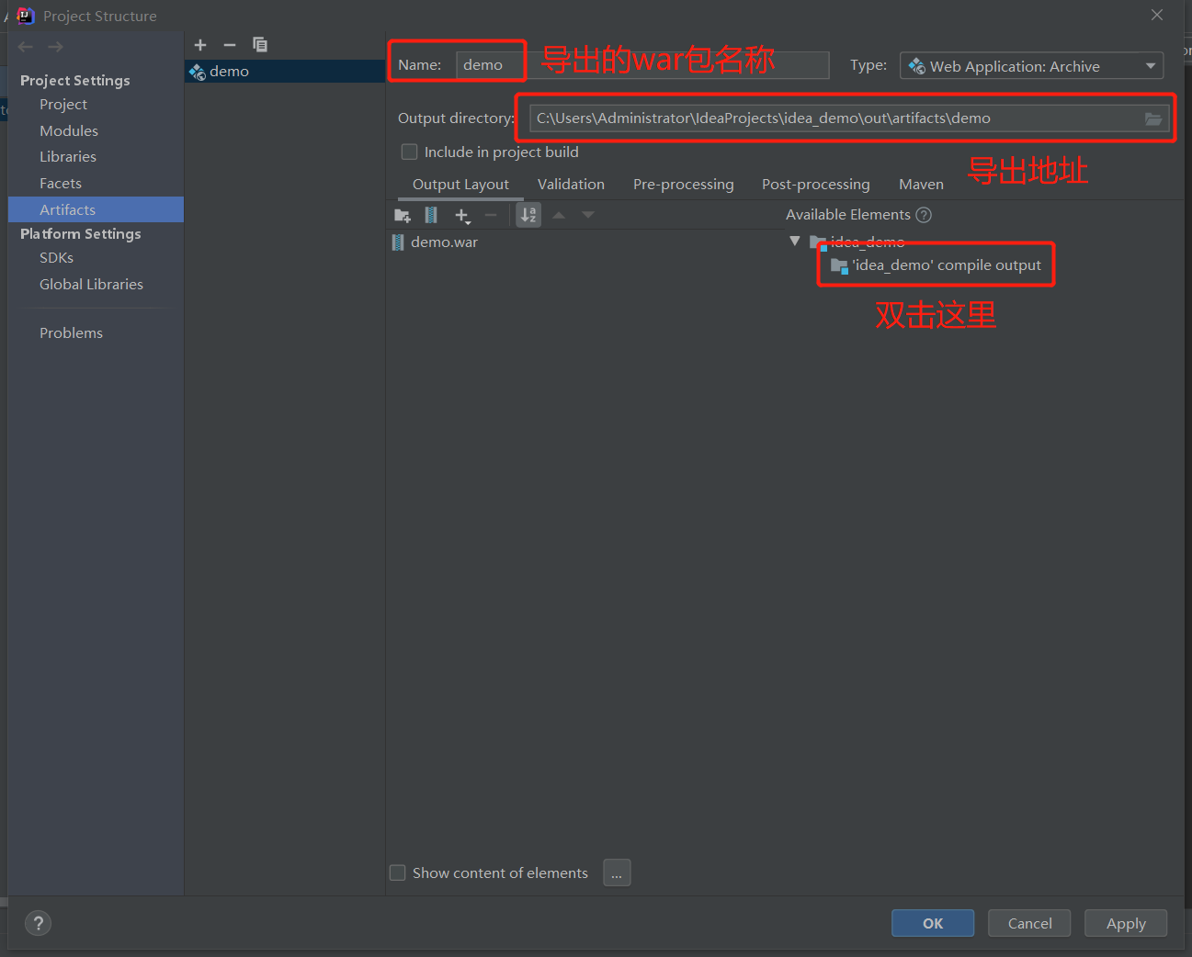
Task: Open Libraries settings page
Action: click(68, 157)
